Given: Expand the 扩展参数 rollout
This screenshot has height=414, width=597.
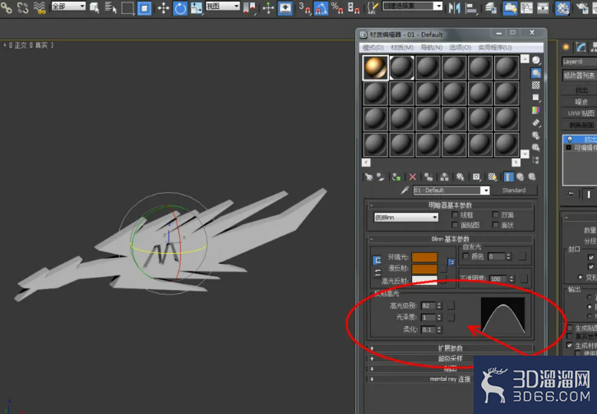Looking at the screenshot, I should click(x=451, y=348).
